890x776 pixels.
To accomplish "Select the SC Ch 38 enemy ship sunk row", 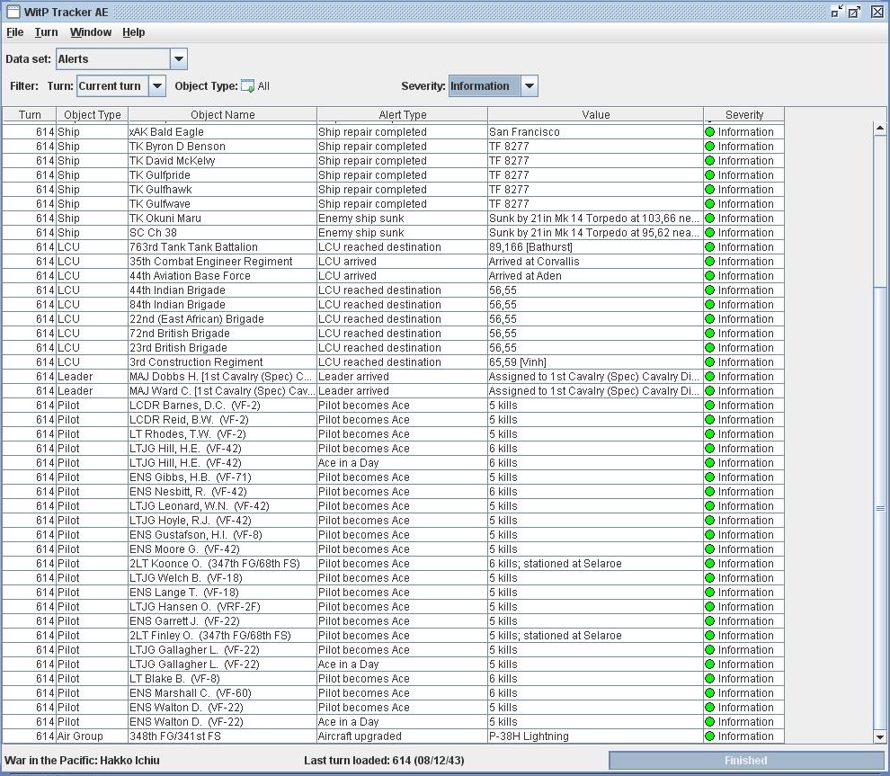I will point(394,233).
